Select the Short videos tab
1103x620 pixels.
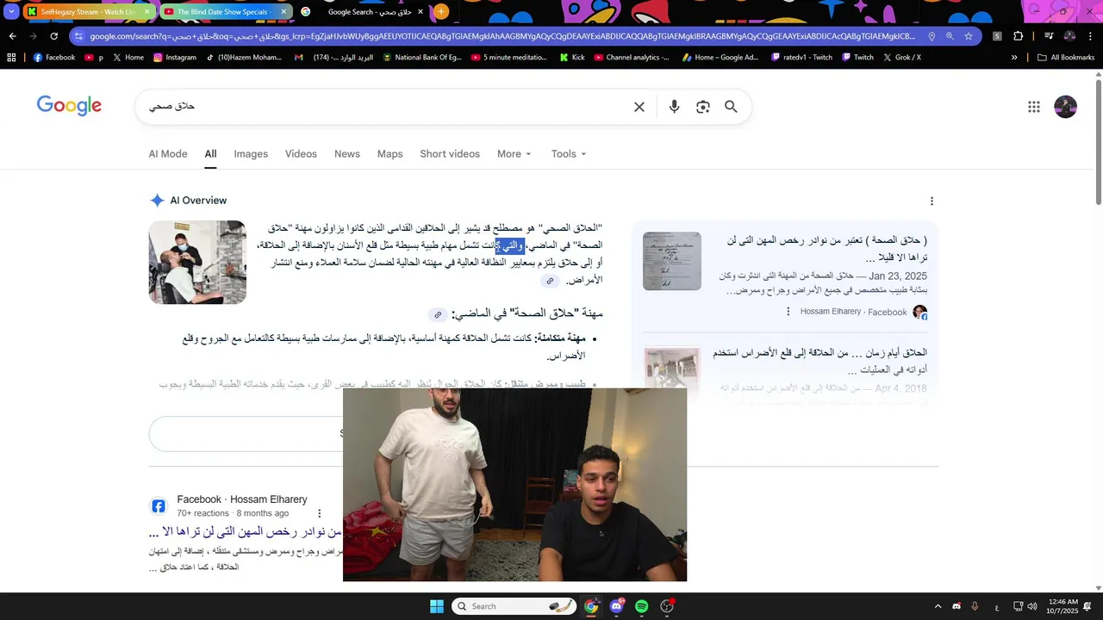point(450,154)
